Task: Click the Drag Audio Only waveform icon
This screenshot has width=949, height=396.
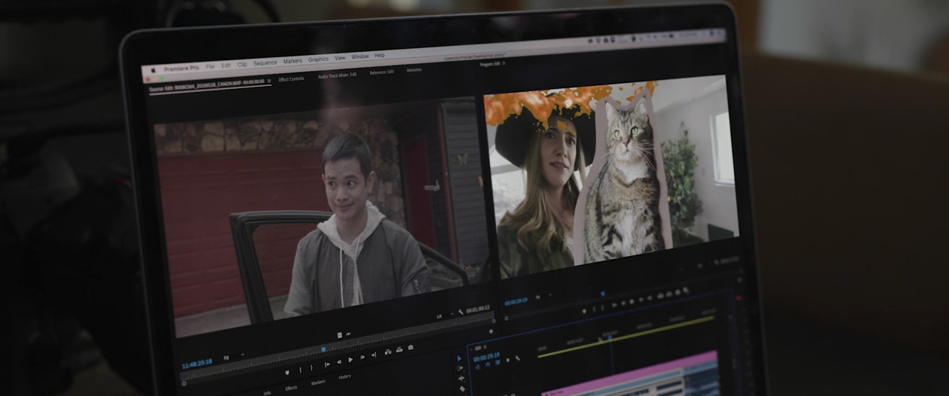Action: pyautogui.click(x=348, y=334)
